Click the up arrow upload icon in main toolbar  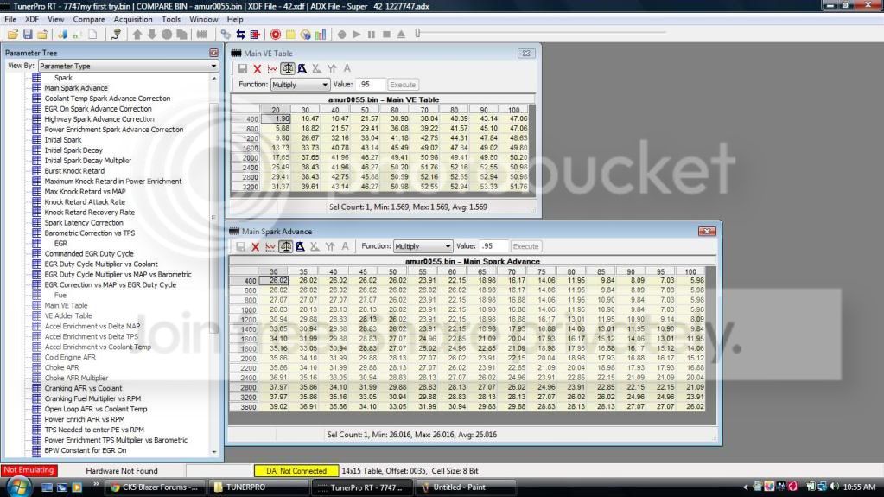coord(137,35)
